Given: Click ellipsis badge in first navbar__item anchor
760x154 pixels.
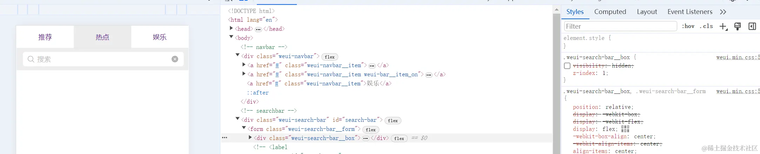Looking at the screenshot, I should 372,66.
